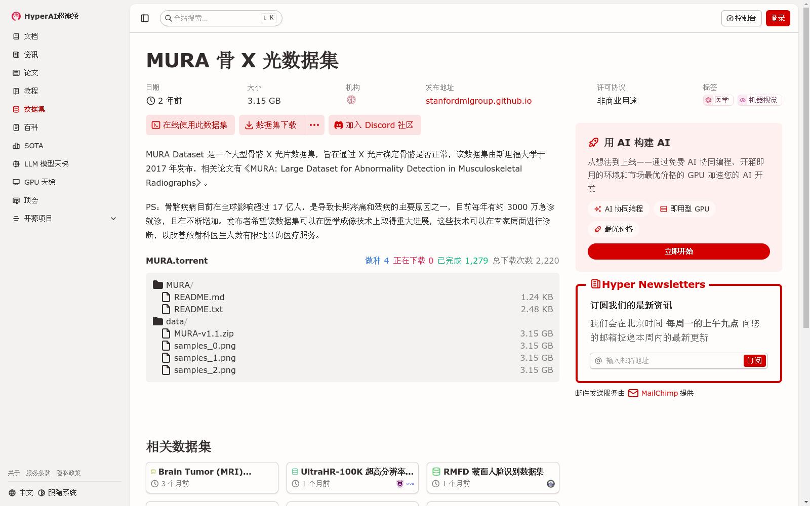Image resolution: width=810 pixels, height=506 pixels.
Task: Click the 隐私政策 footer link
Action: pos(68,473)
